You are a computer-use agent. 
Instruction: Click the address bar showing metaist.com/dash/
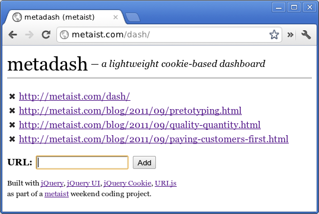169,34
